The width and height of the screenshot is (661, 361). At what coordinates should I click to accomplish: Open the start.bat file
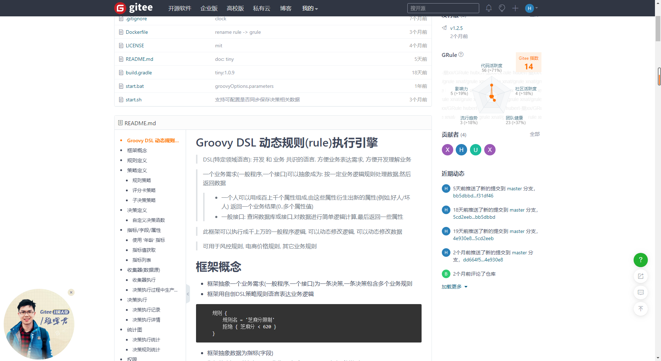135,86
